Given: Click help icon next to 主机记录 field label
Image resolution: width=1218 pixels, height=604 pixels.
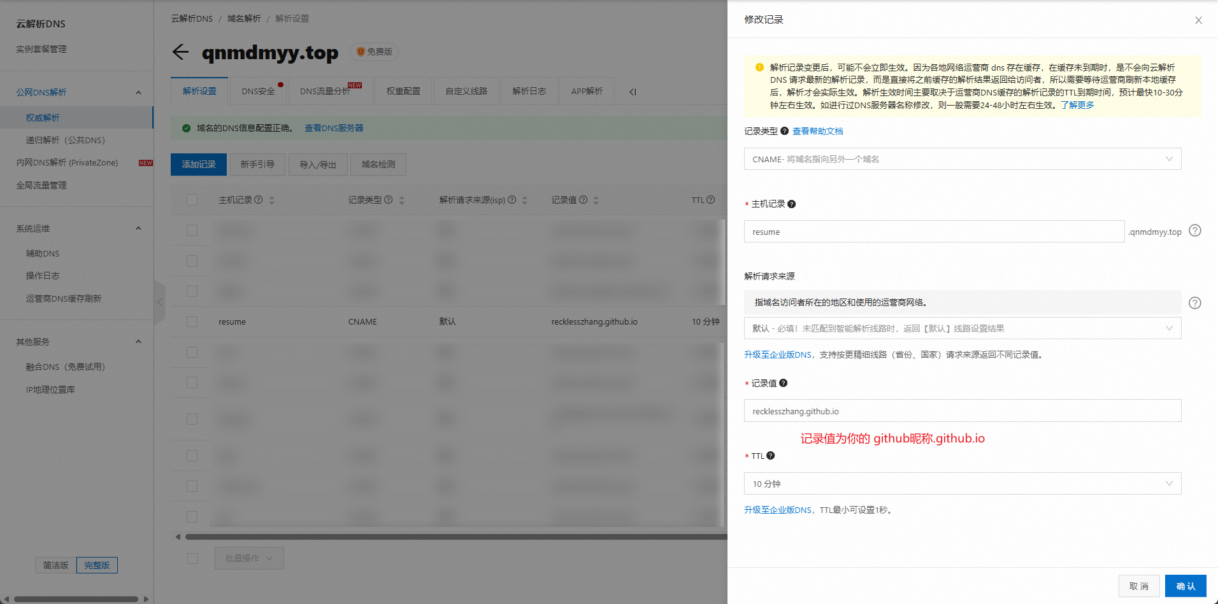Looking at the screenshot, I should pyautogui.click(x=791, y=204).
